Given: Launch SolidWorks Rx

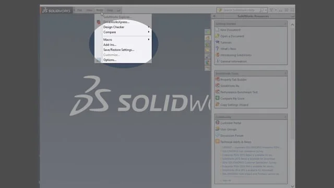Looking at the screenshot, I should tap(230, 86).
